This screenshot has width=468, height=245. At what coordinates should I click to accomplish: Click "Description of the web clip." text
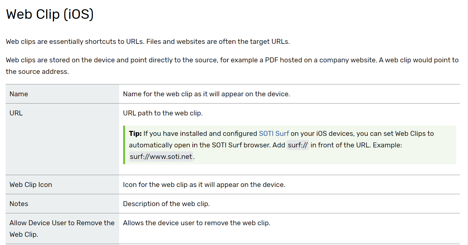click(x=166, y=204)
